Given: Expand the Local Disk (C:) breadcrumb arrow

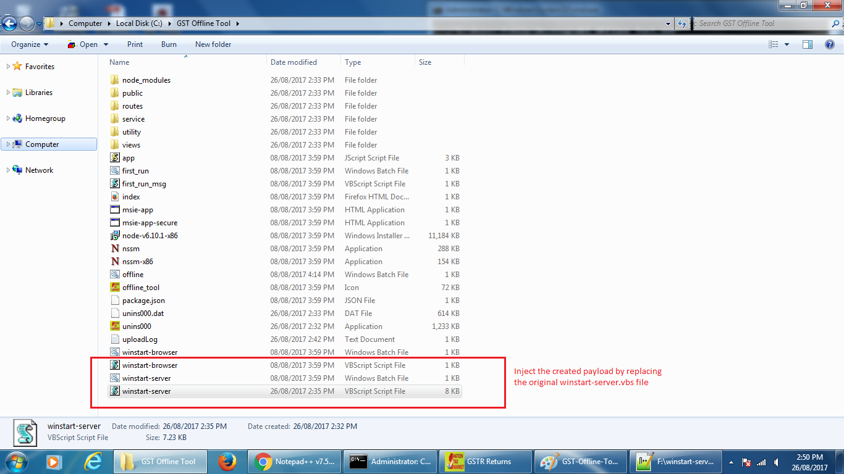Looking at the screenshot, I should (169, 23).
